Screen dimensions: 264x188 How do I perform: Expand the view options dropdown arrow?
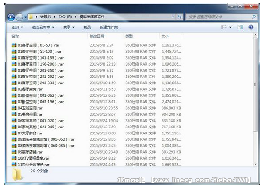tap(230, 27)
